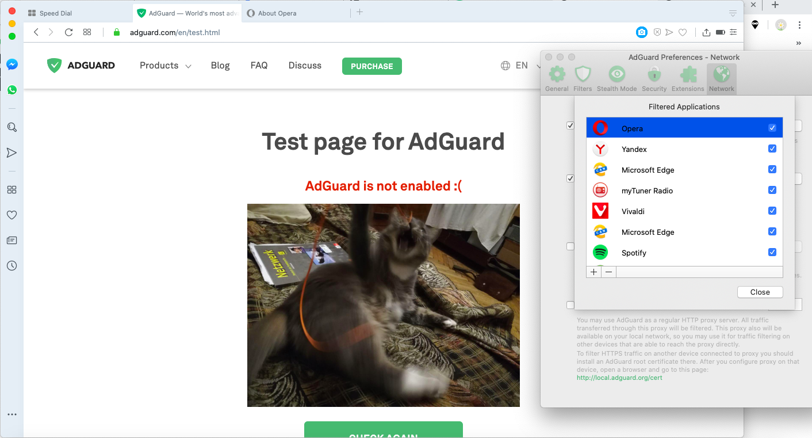Open WhatsApp in the sidebar
Viewport: 812px width, 438px height.
click(12, 90)
